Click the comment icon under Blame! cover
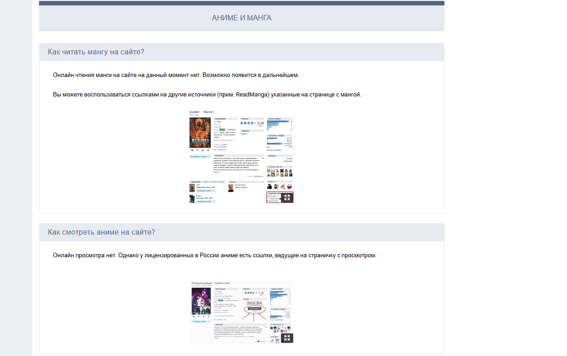 (192, 150)
